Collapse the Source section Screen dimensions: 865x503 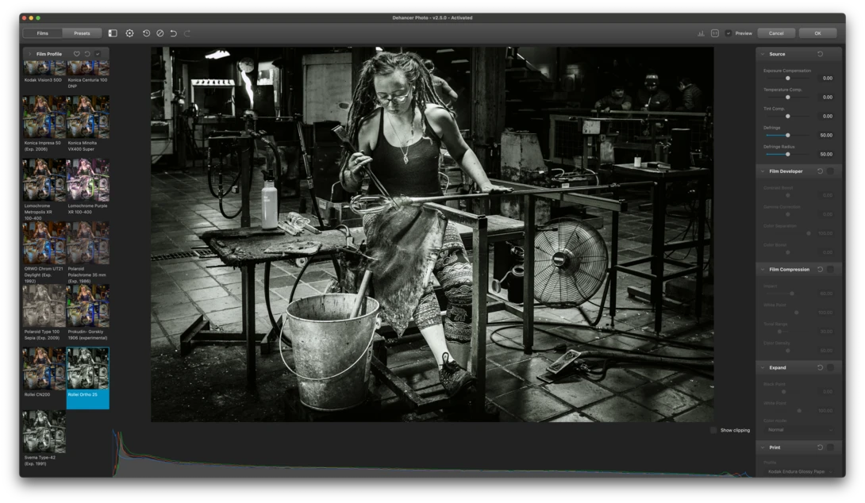(763, 54)
